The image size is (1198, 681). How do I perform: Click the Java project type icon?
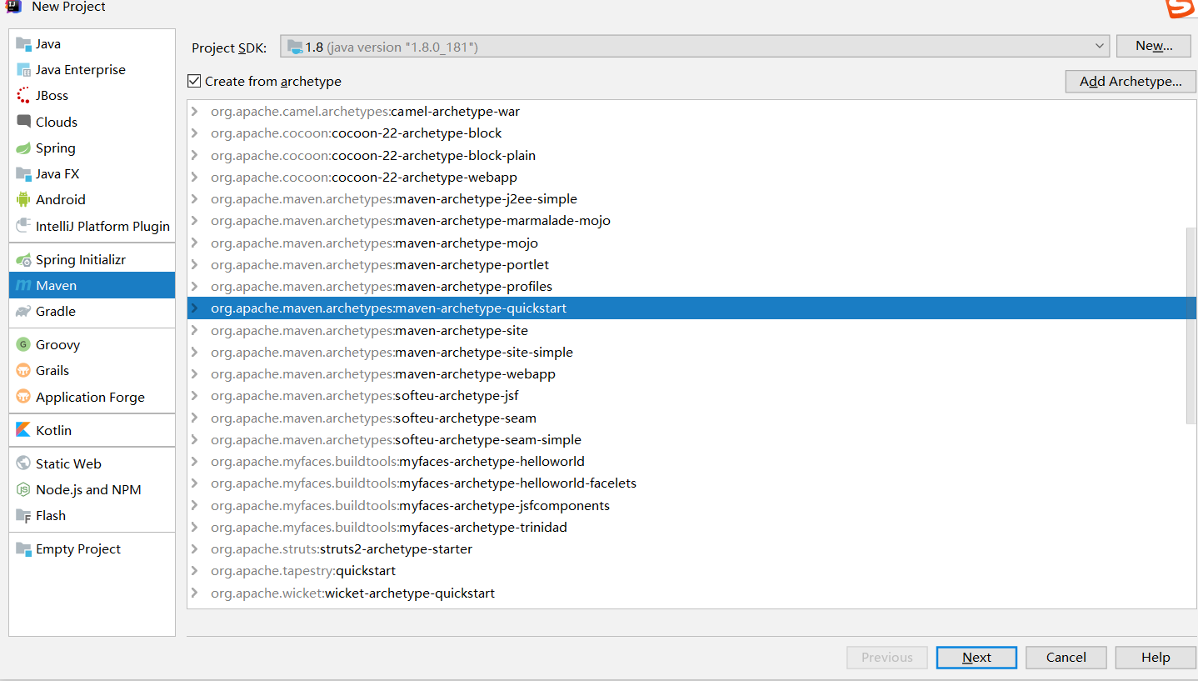tap(23, 44)
